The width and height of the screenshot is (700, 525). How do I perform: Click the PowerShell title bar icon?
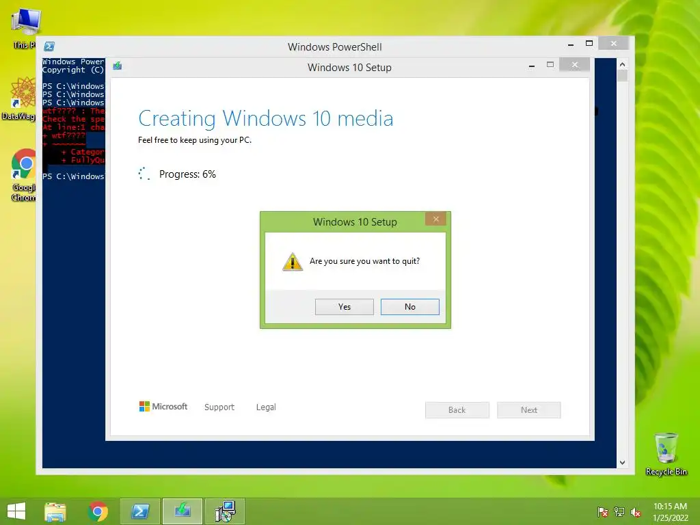(49, 46)
